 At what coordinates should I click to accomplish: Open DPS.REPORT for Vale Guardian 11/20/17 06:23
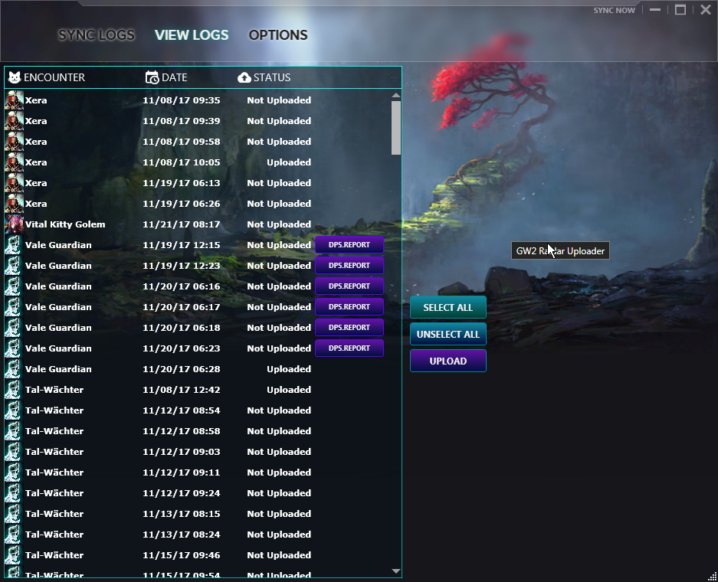coord(349,348)
